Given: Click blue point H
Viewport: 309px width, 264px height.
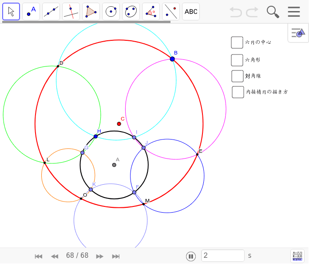Looking at the screenshot, I should 95,136.
